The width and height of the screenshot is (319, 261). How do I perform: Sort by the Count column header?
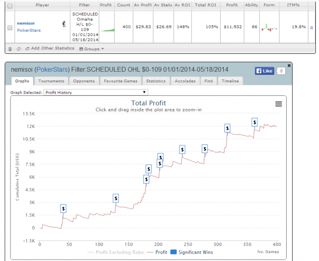[123, 5]
